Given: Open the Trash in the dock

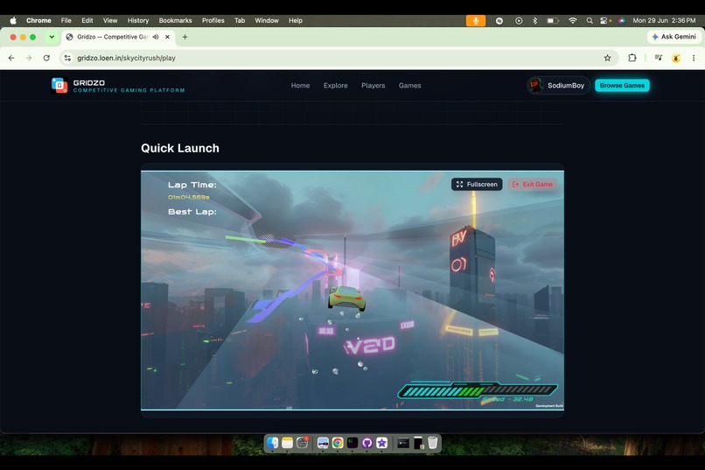Looking at the screenshot, I should 432,443.
